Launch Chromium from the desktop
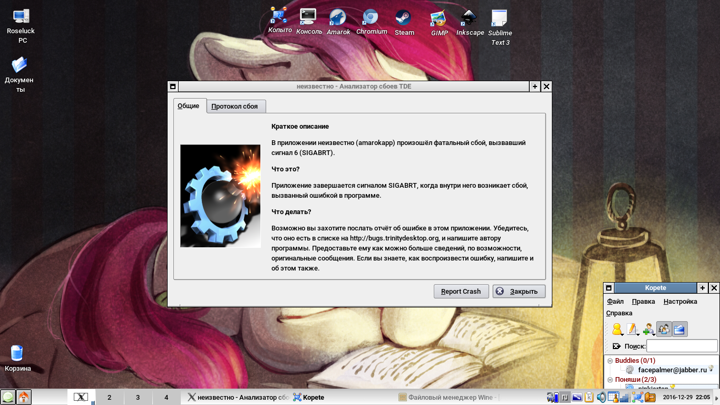This screenshot has height=405, width=720. pyautogui.click(x=371, y=22)
